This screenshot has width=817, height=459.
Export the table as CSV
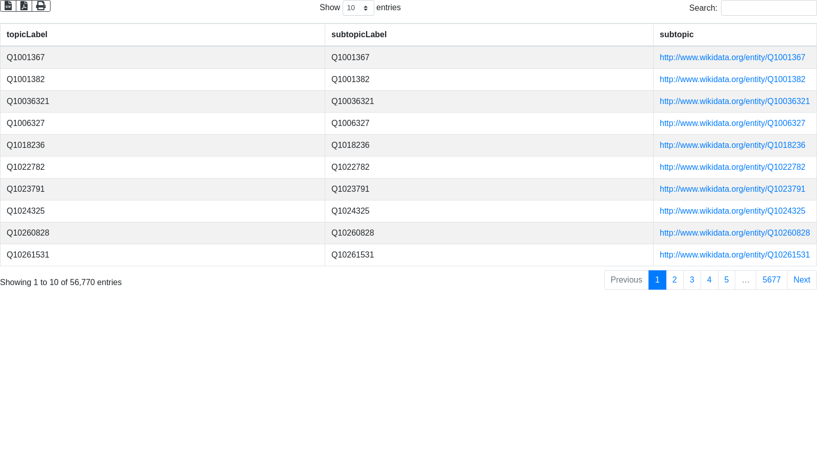pyautogui.click(x=8, y=6)
